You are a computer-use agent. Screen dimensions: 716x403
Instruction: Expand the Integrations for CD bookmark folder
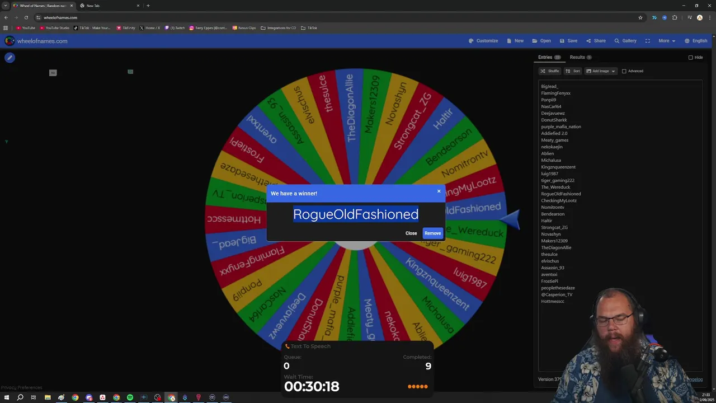[279, 28]
